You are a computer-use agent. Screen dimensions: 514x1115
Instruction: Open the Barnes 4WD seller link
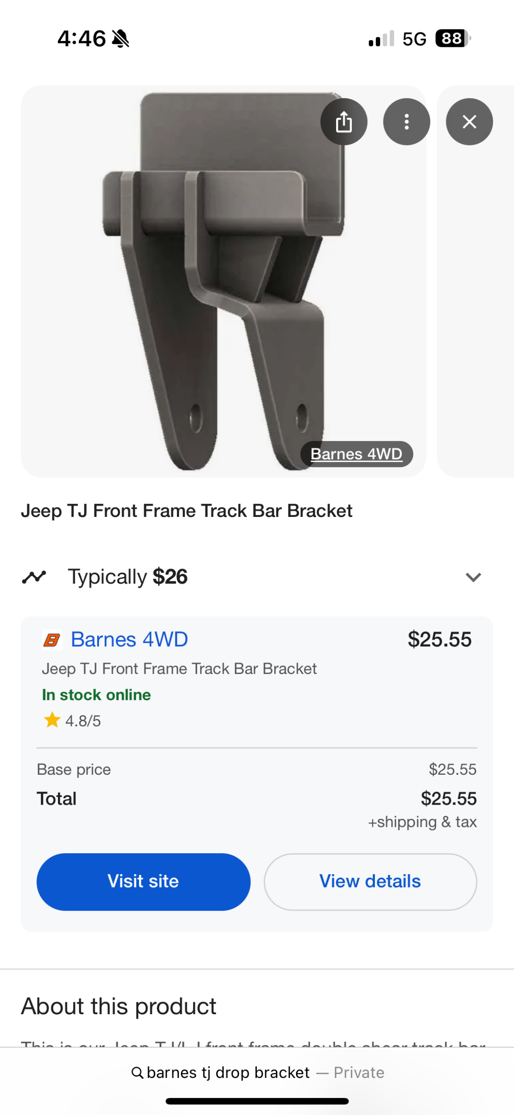coord(129,640)
